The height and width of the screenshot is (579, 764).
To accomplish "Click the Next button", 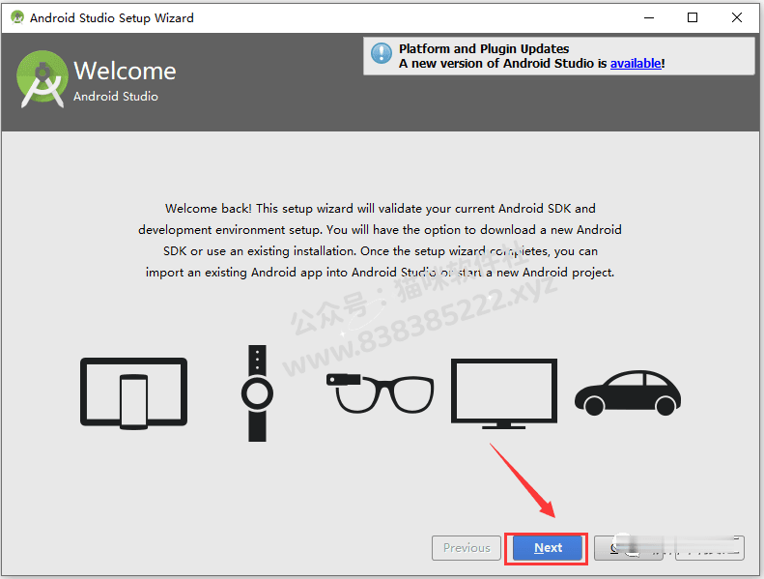I will [548, 548].
